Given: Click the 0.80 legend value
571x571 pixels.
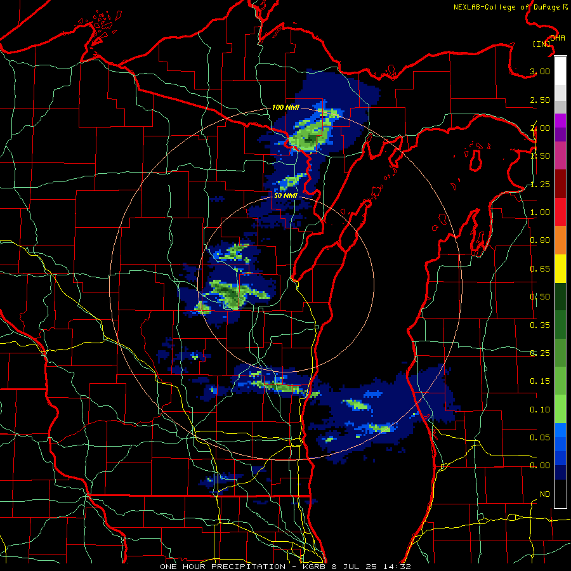Looking at the screenshot, I should pos(540,240).
